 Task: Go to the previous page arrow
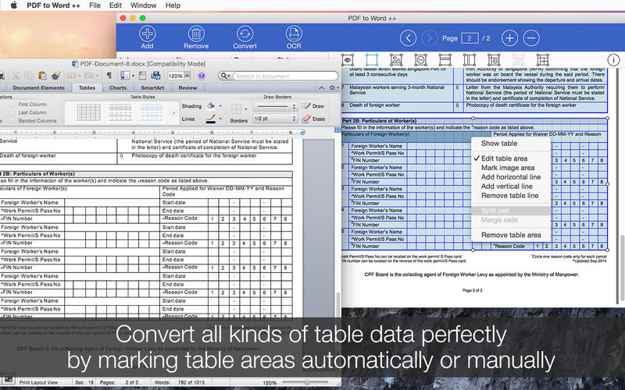(x=407, y=38)
